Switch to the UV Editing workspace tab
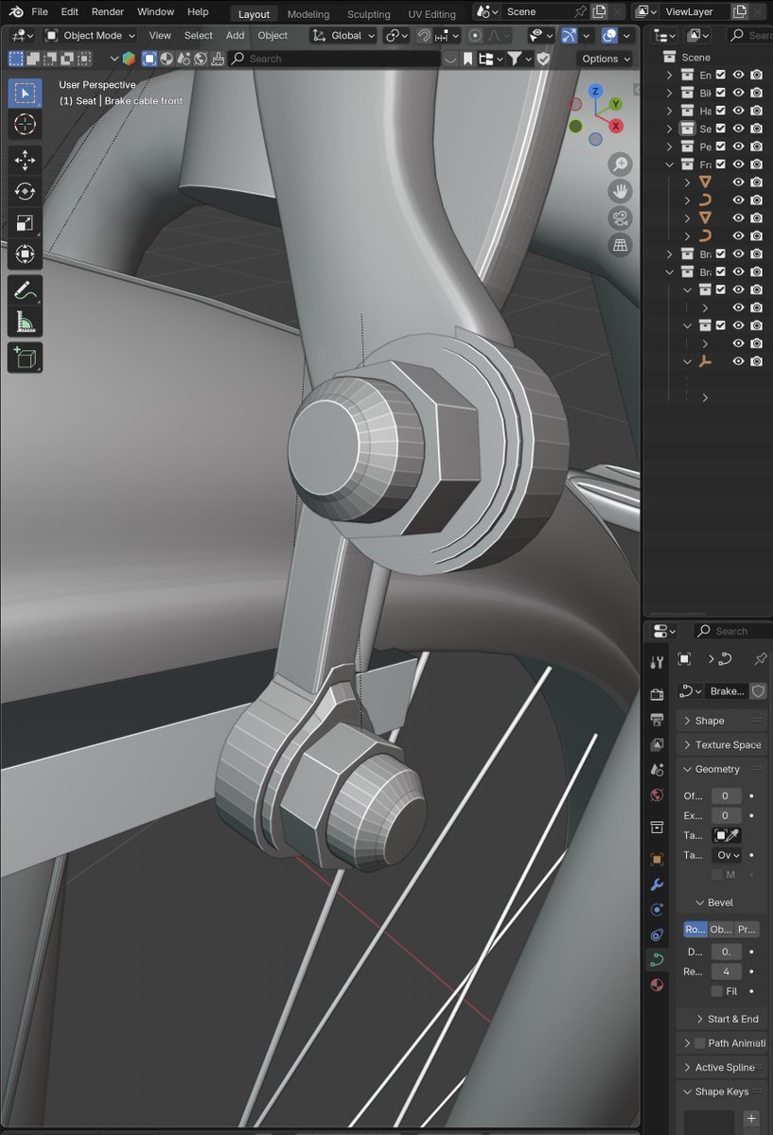The height and width of the screenshot is (1135, 773). pyautogui.click(x=431, y=14)
